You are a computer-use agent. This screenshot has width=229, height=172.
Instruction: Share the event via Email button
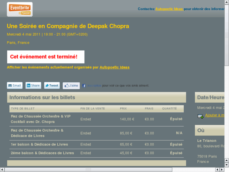(x=15, y=86)
